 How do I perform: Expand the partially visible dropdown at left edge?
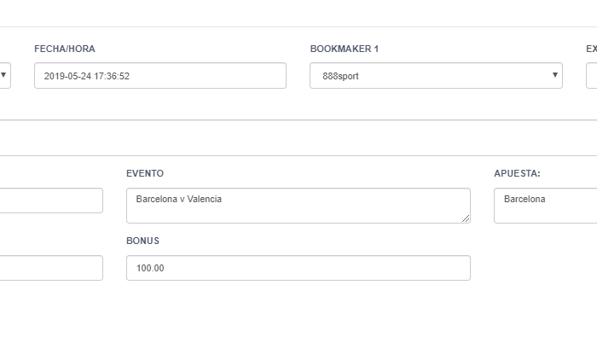pos(3,75)
